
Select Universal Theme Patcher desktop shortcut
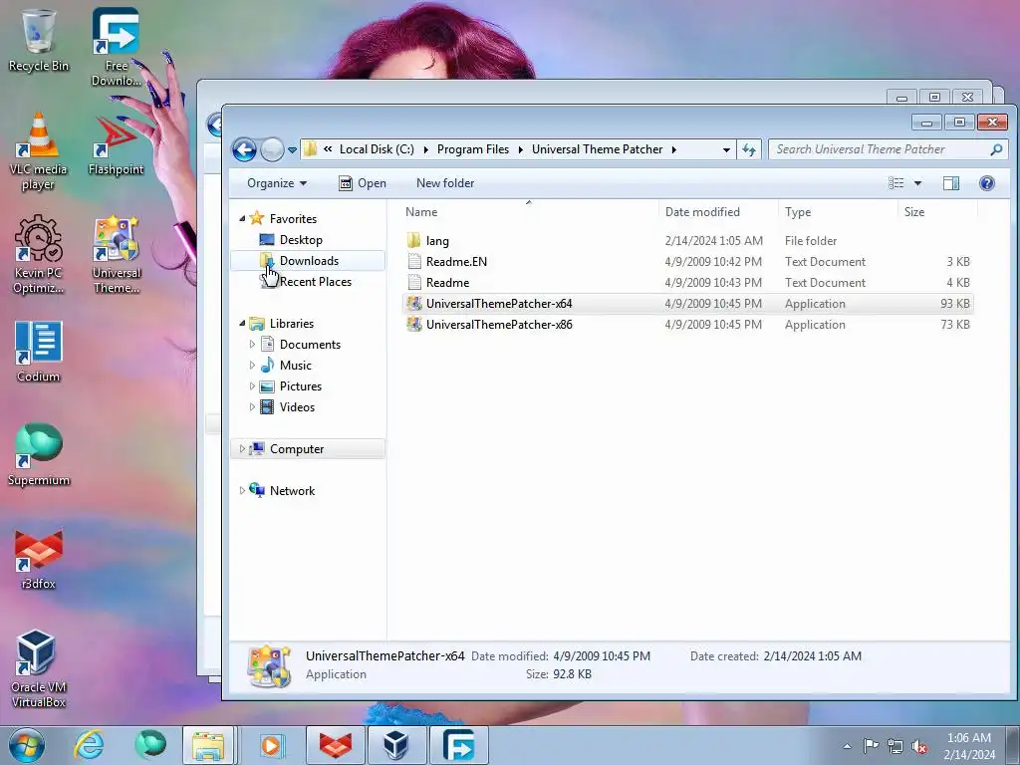click(x=116, y=254)
